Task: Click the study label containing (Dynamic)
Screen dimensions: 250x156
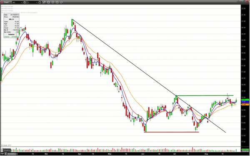Action: 19,12
